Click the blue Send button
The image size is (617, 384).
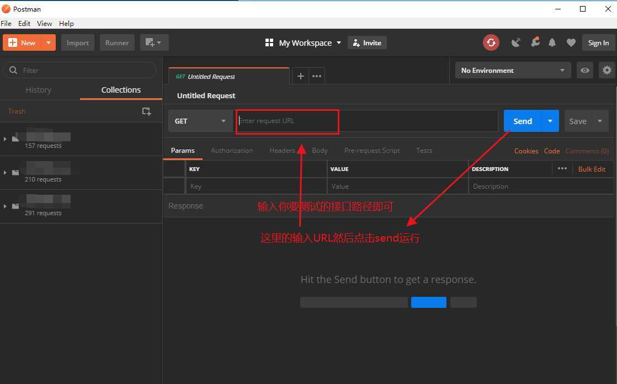[x=523, y=121]
